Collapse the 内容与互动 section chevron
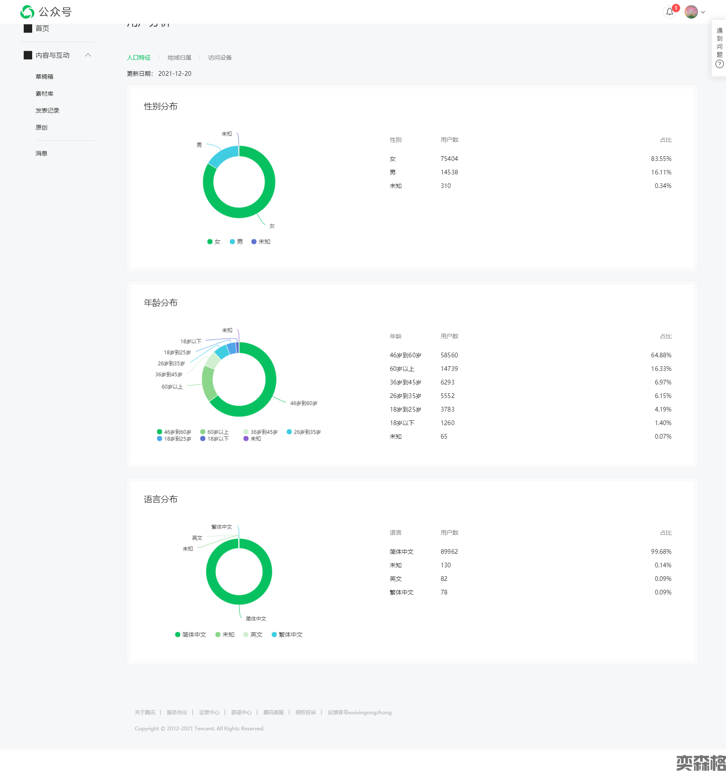The width and height of the screenshot is (726, 771). (x=88, y=55)
